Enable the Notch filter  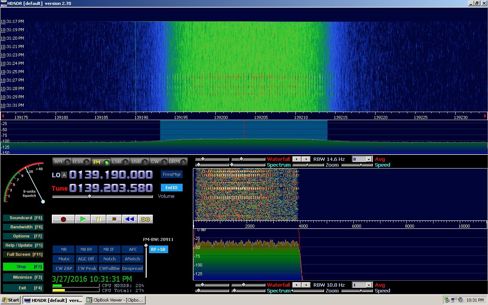coord(109,259)
